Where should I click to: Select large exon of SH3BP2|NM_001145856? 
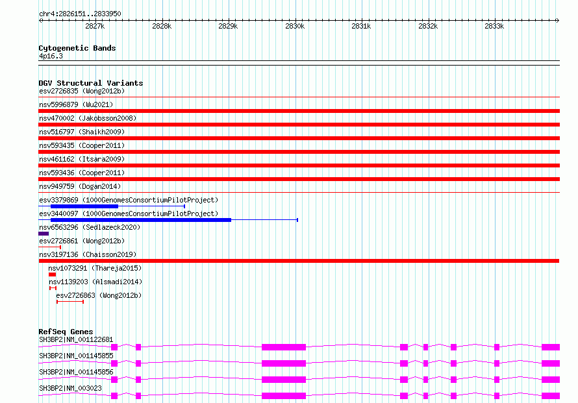284,380
